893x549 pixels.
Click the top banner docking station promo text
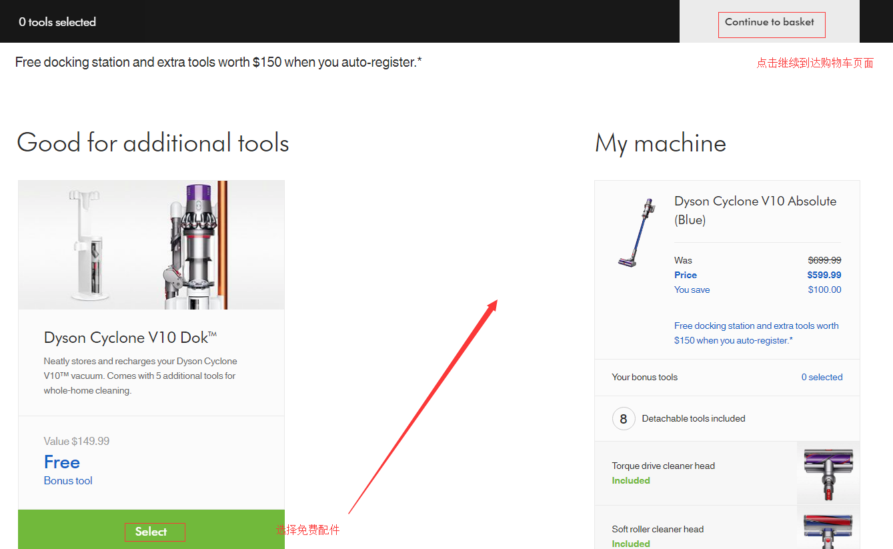coord(218,62)
